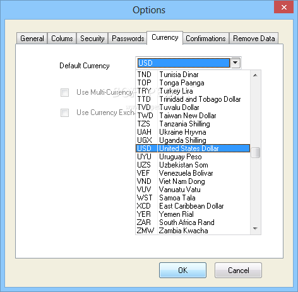Click the Cancel button
The image size is (298, 292).
pyautogui.click(x=238, y=270)
